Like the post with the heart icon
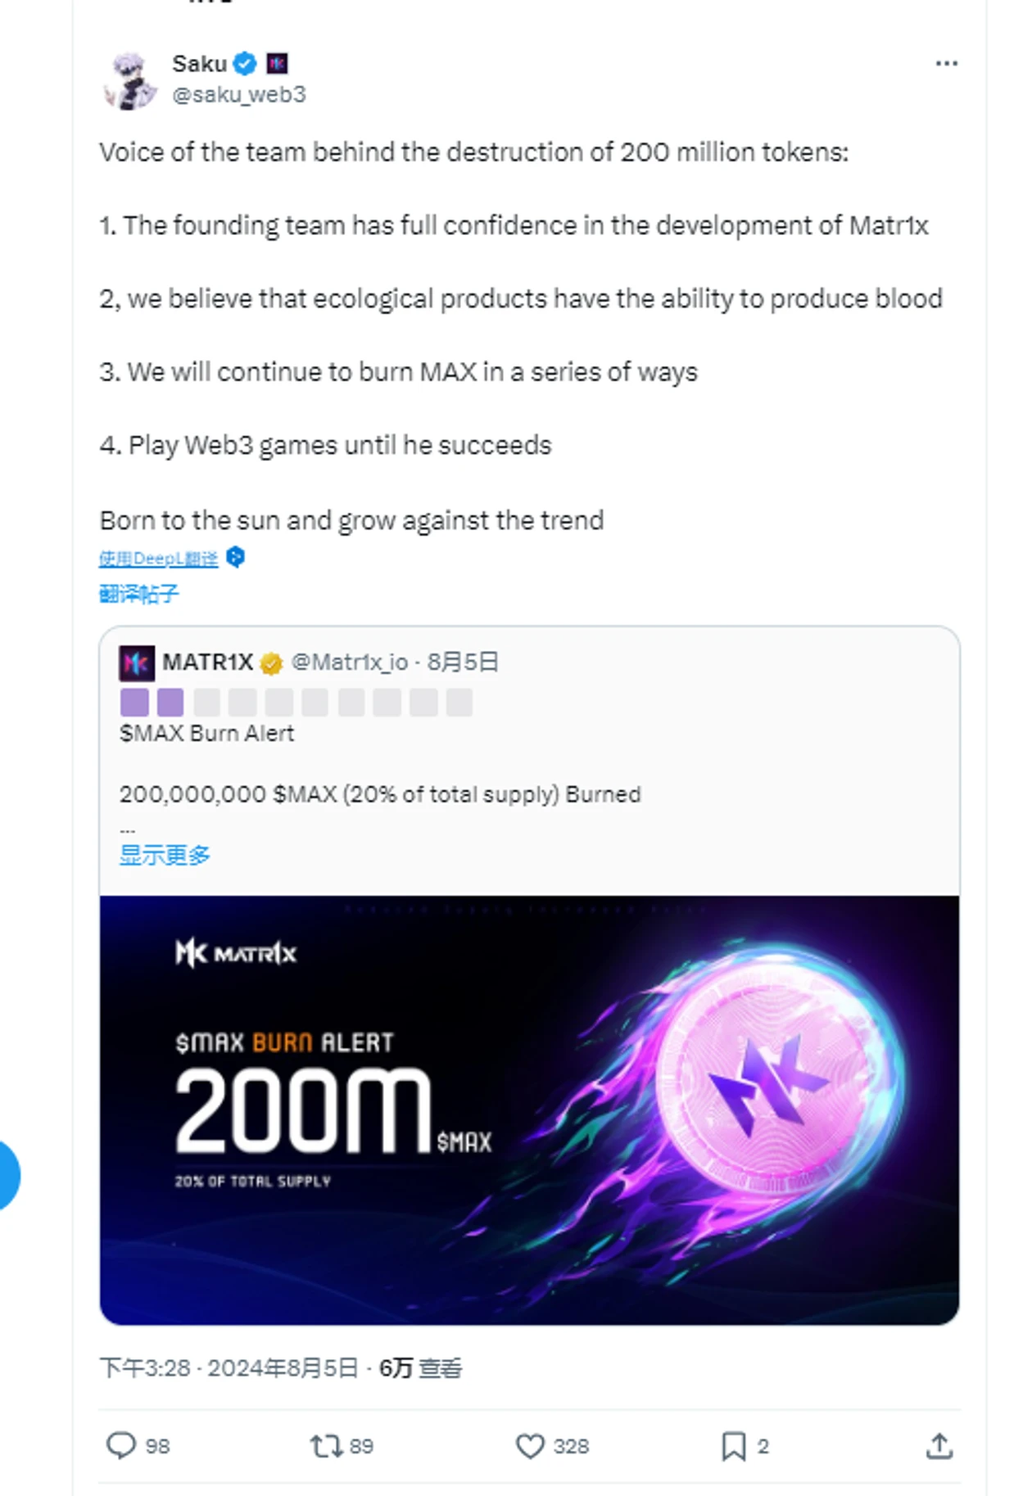The height and width of the screenshot is (1496, 1032). click(530, 1445)
